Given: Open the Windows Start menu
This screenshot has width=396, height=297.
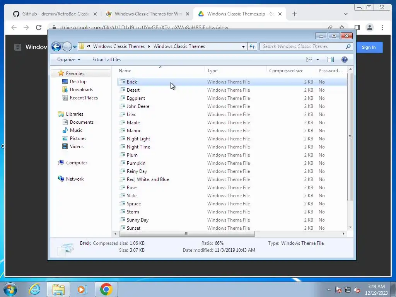Looking at the screenshot, I should tap(10, 289).
